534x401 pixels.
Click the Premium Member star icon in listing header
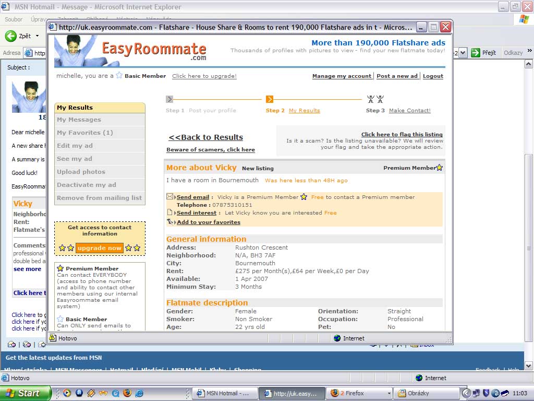439,168
